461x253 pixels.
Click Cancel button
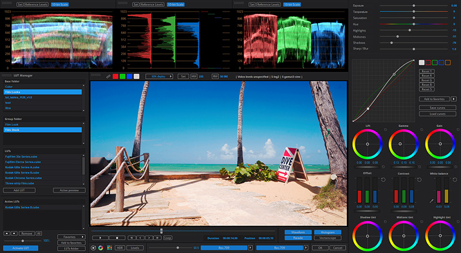pos(338,248)
